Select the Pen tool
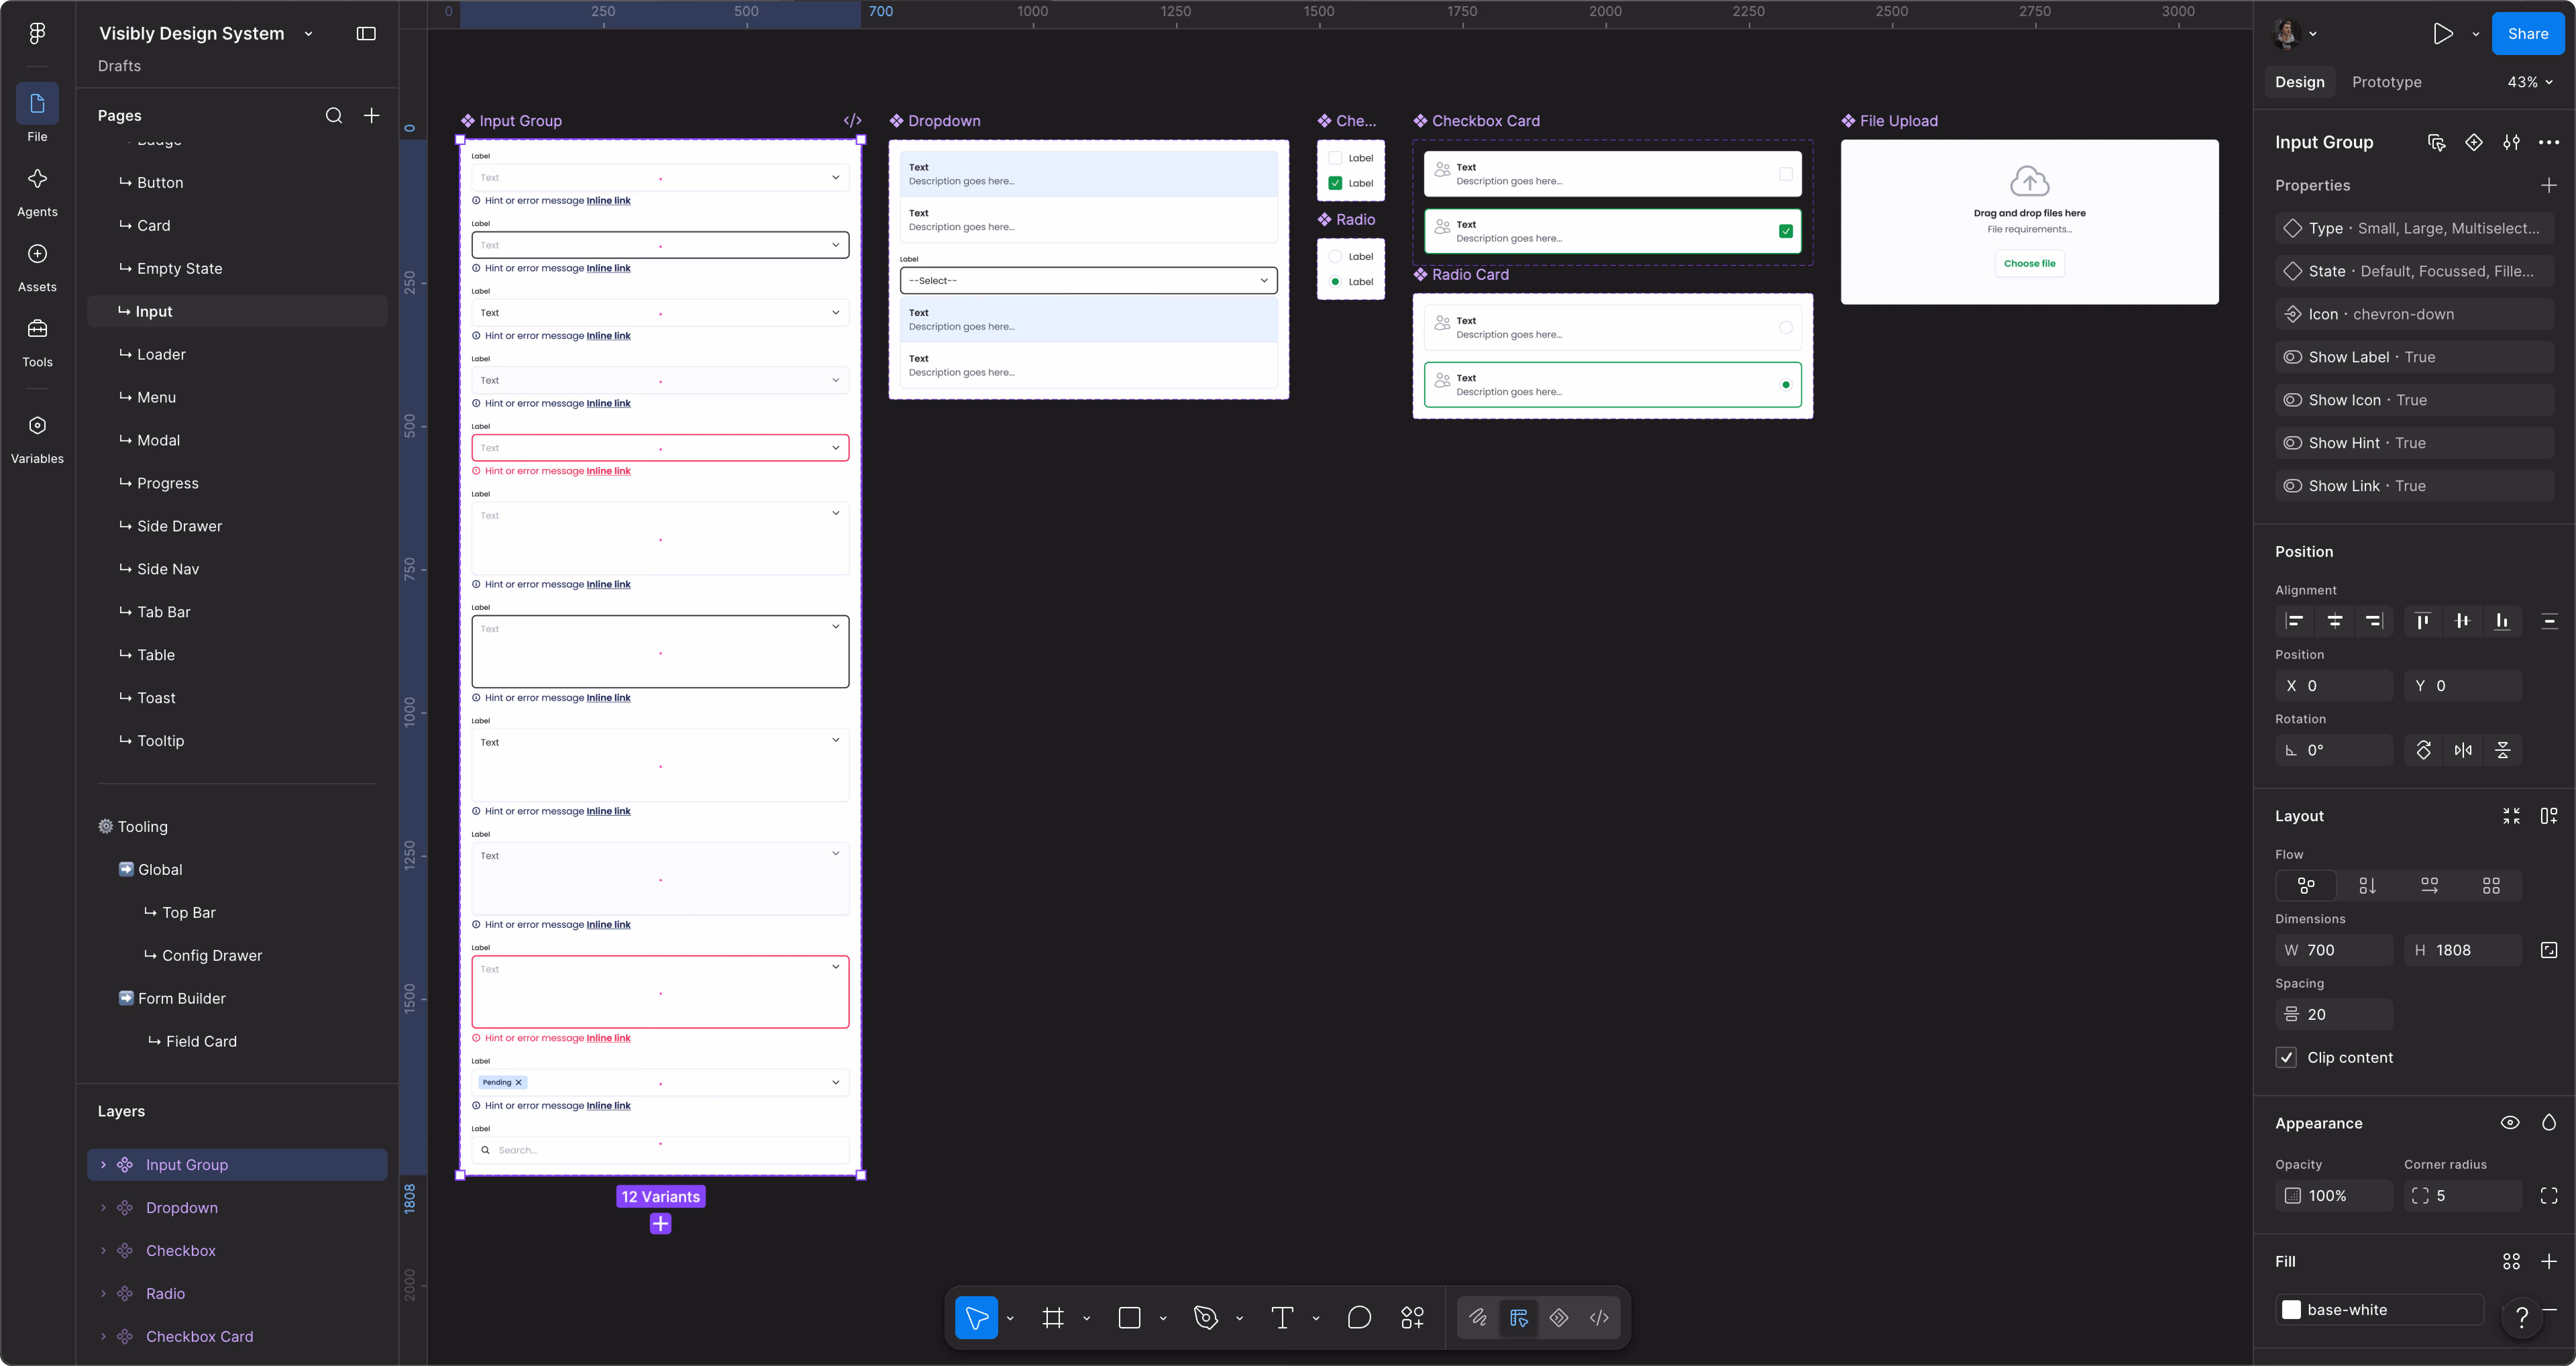This screenshot has width=2576, height=1366. [1206, 1318]
